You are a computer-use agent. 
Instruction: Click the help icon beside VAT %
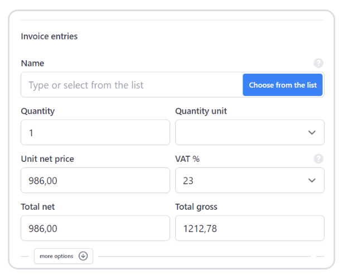coord(318,159)
